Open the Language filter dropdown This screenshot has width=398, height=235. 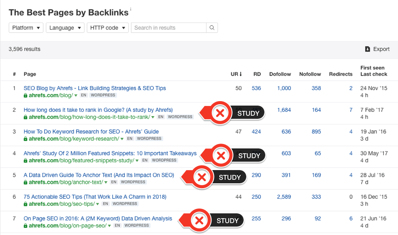pyautogui.click(x=65, y=28)
